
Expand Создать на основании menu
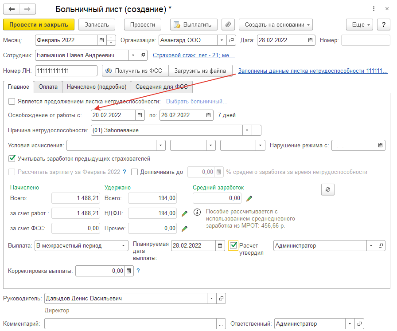tap(276, 24)
